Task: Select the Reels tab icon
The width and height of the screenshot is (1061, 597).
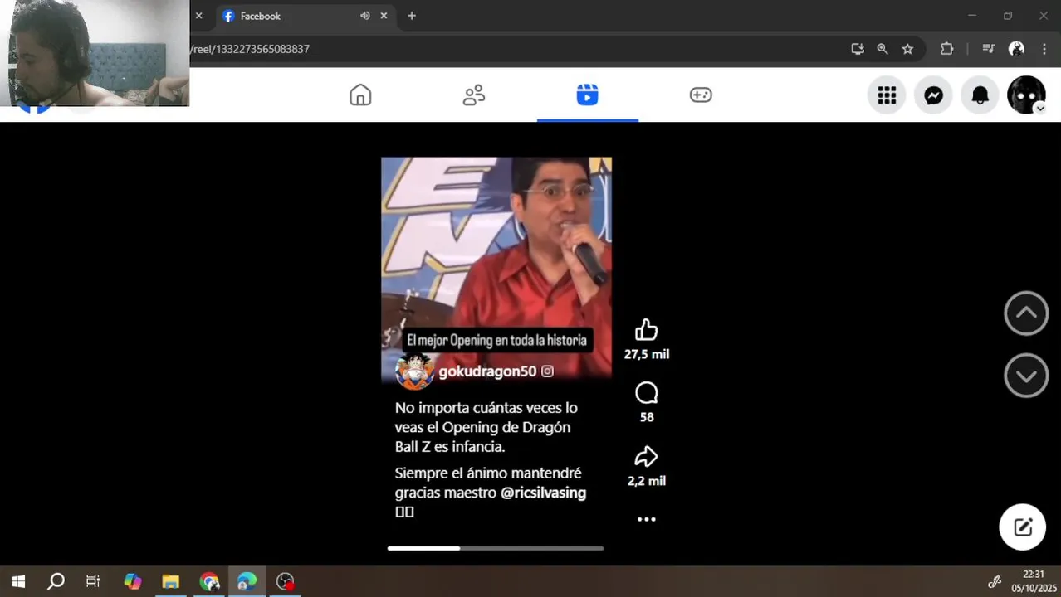Action: pyautogui.click(x=587, y=95)
